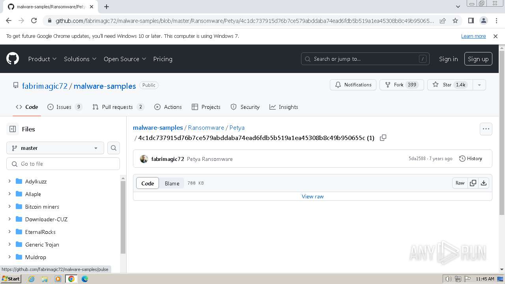505x284 pixels.
Task: Open the Pull requests tab
Action: pos(118,107)
